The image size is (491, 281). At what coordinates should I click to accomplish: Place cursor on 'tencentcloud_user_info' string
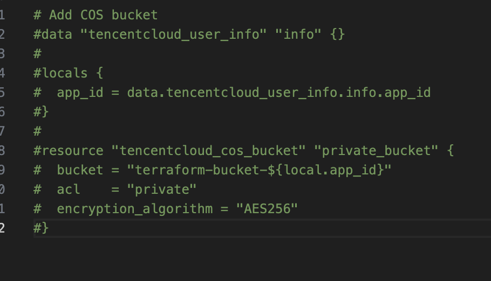(174, 34)
